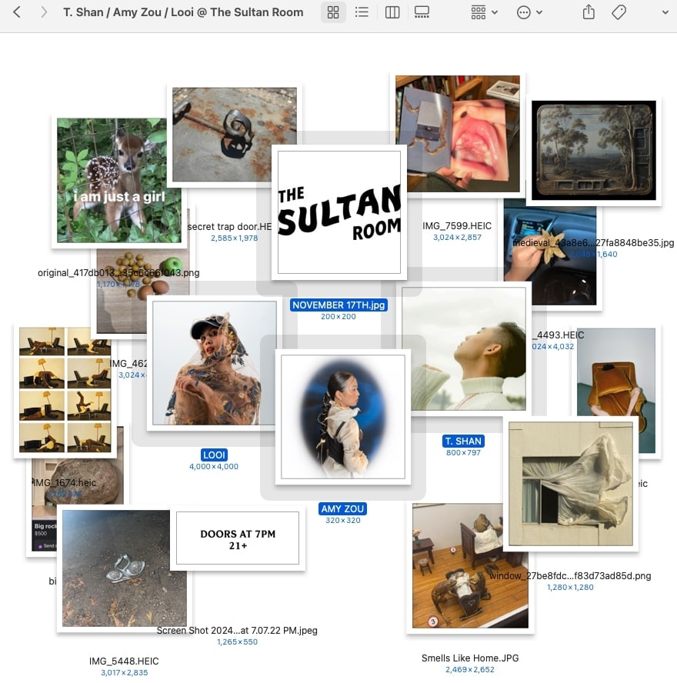
Task: Switch to list view
Action: [x=362, y=12]
